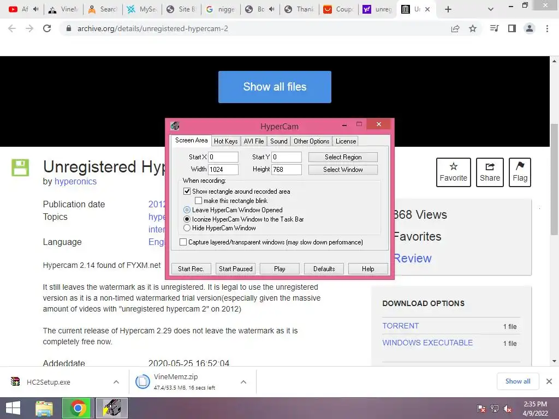
Task: Bookmark this page with the star icon
Action: click(x=473, y=28)
